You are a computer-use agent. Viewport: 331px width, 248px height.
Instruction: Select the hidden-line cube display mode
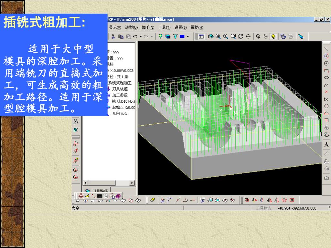(x=266, y=36)
